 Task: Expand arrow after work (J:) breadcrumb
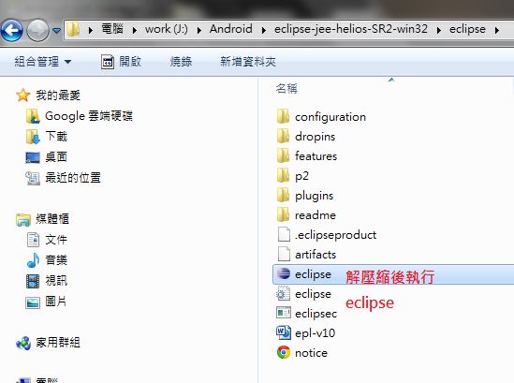(199, 30)
